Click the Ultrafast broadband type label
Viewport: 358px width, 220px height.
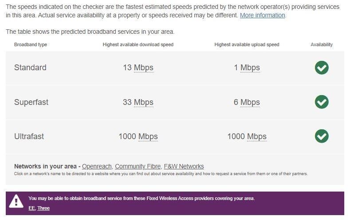(29, 136)
